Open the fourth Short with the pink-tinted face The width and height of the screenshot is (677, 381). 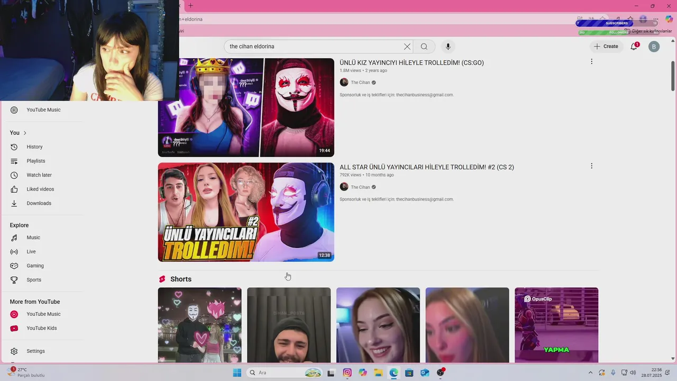468,325
